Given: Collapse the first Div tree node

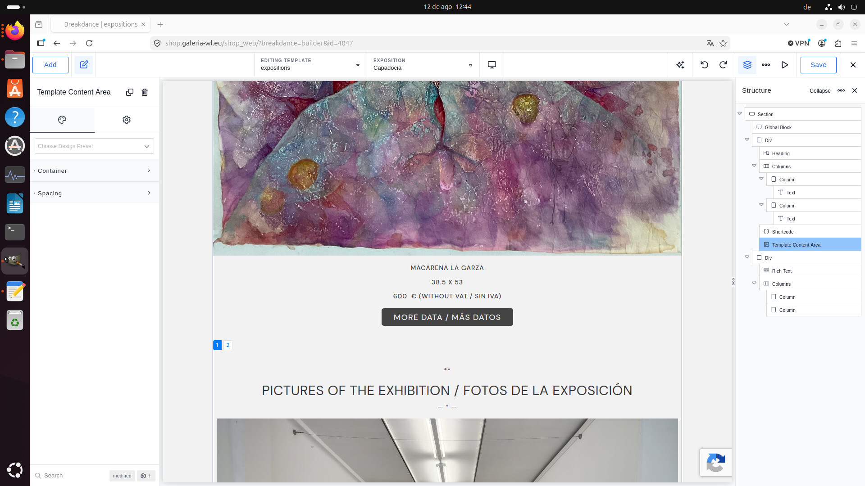Looking at the screenshot, I should click(x=747, y=139).
